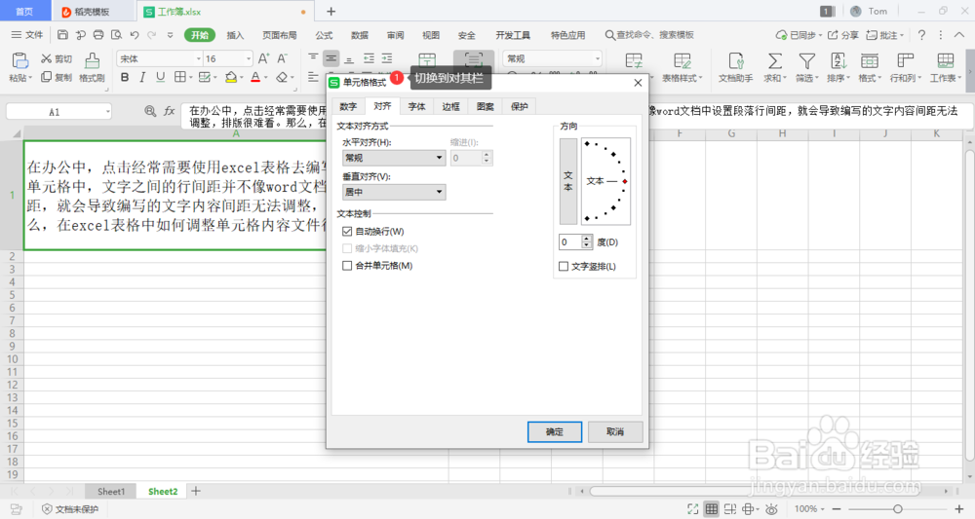Screen dimensions: 975x519
Task: Switch to 边框 tab in dialog
Action: coord(450,106)
